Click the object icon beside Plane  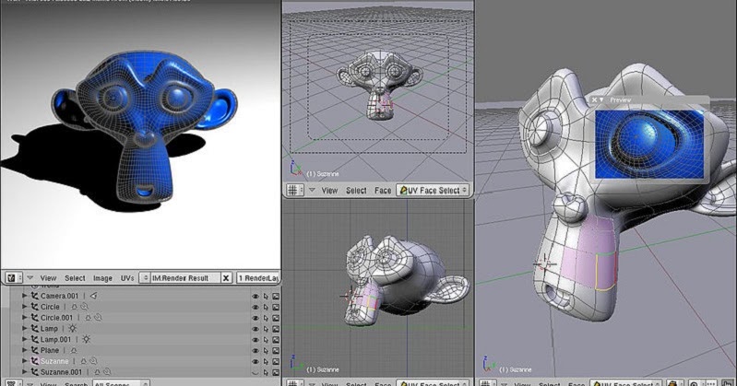coord(34,350)
